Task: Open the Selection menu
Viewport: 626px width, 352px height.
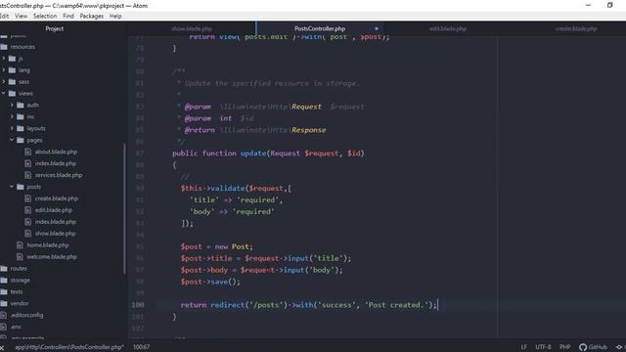Action: click(45, 16)
